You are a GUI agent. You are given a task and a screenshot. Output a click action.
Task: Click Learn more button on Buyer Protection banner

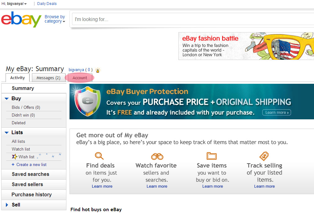277,113
